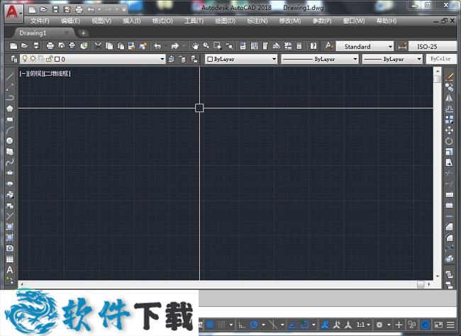Toggle object snap tracking in status bar
Screen dimensions: 461x336
(x=292, y=325)
